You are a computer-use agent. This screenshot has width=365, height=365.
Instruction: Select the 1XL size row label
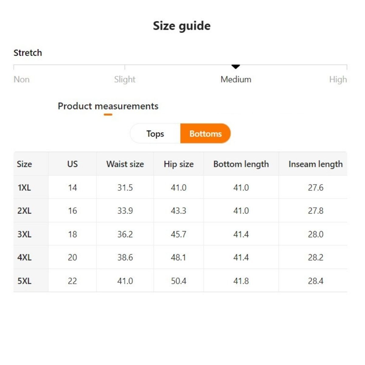[24, 188]
